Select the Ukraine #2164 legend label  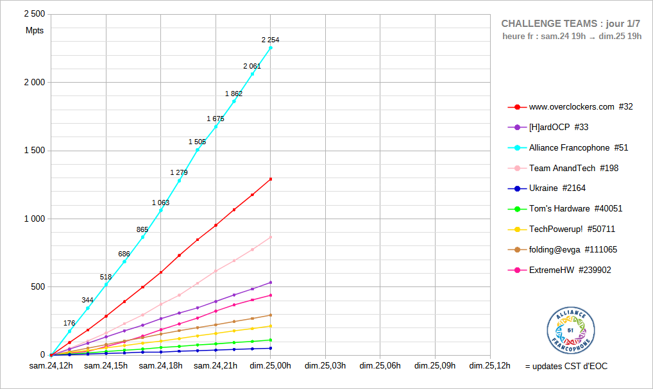pos(557,188)
